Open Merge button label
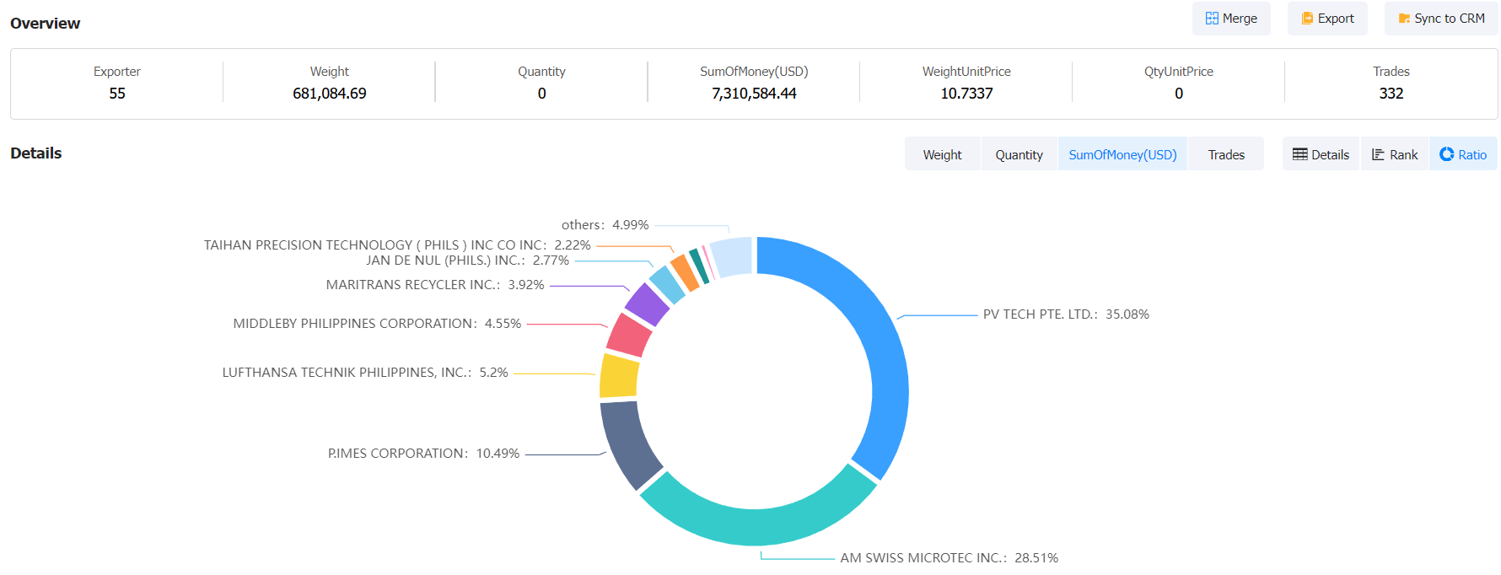Screen dimensions: 1501x575 [x=1240, y=19]
